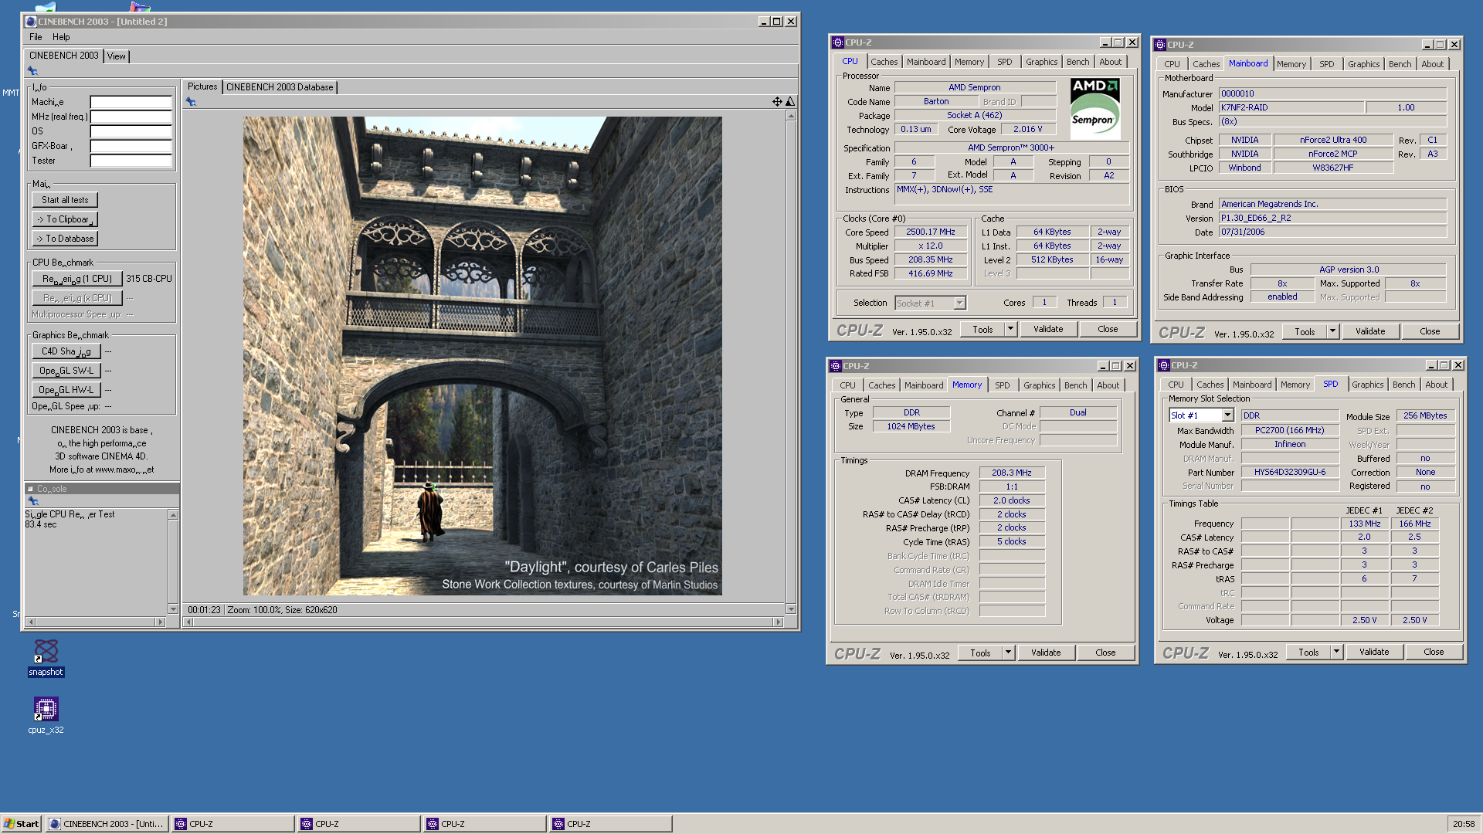Click Tools button in the CPU-Z Memory window

(x=980, y=653)
